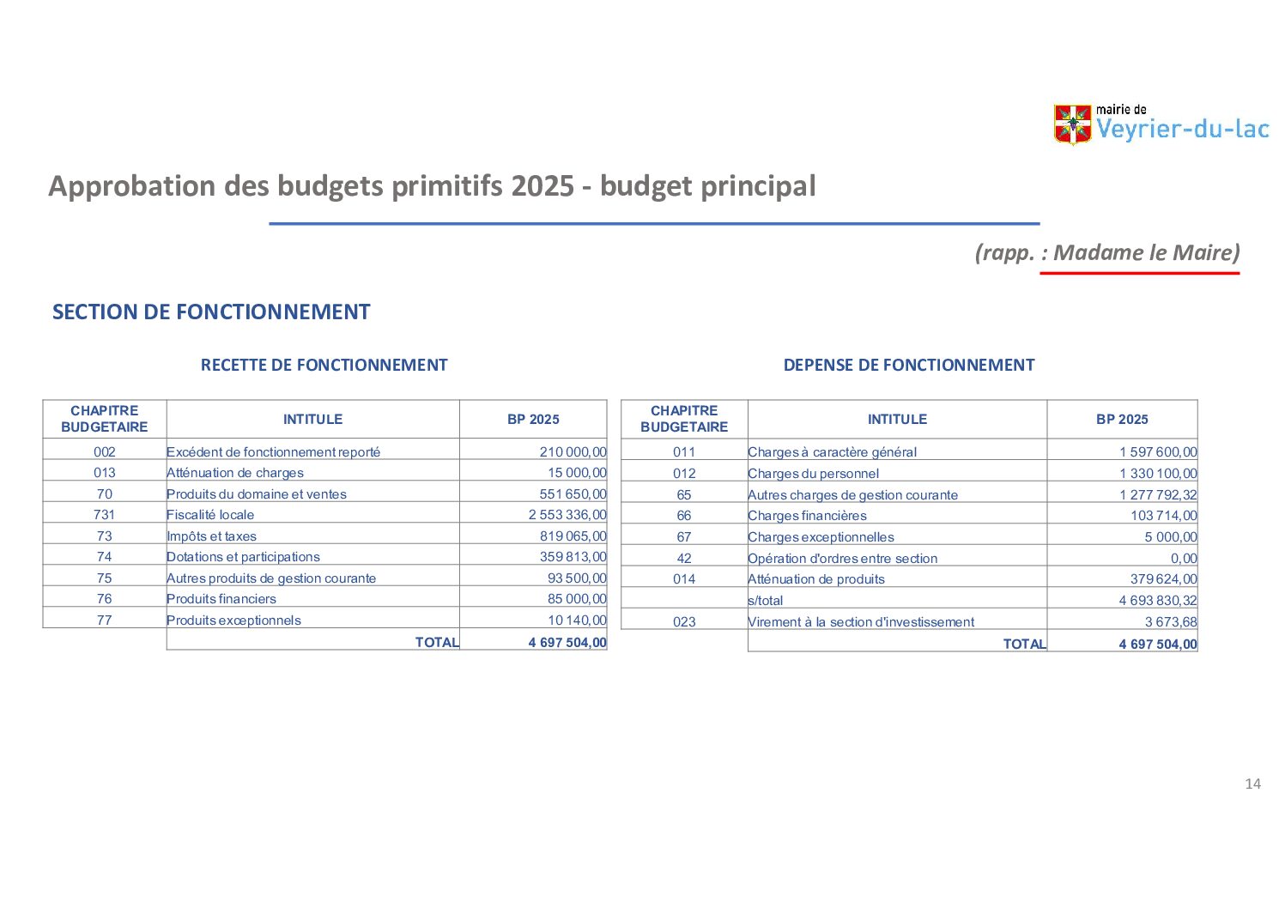Click chapter code '731'
Image resolution: width=1285 pixels, height=908 pixels.
[x=105, y=515]
